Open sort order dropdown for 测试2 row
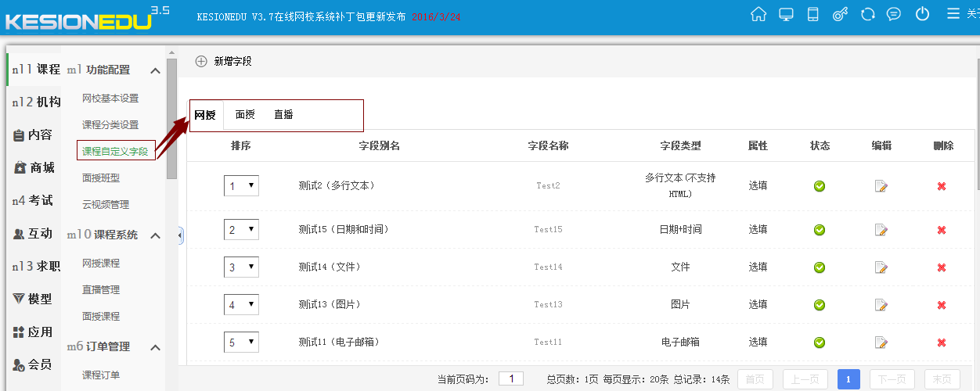Image resolution: width=980 pixels, height=391 pixels. tap(241, 186)
